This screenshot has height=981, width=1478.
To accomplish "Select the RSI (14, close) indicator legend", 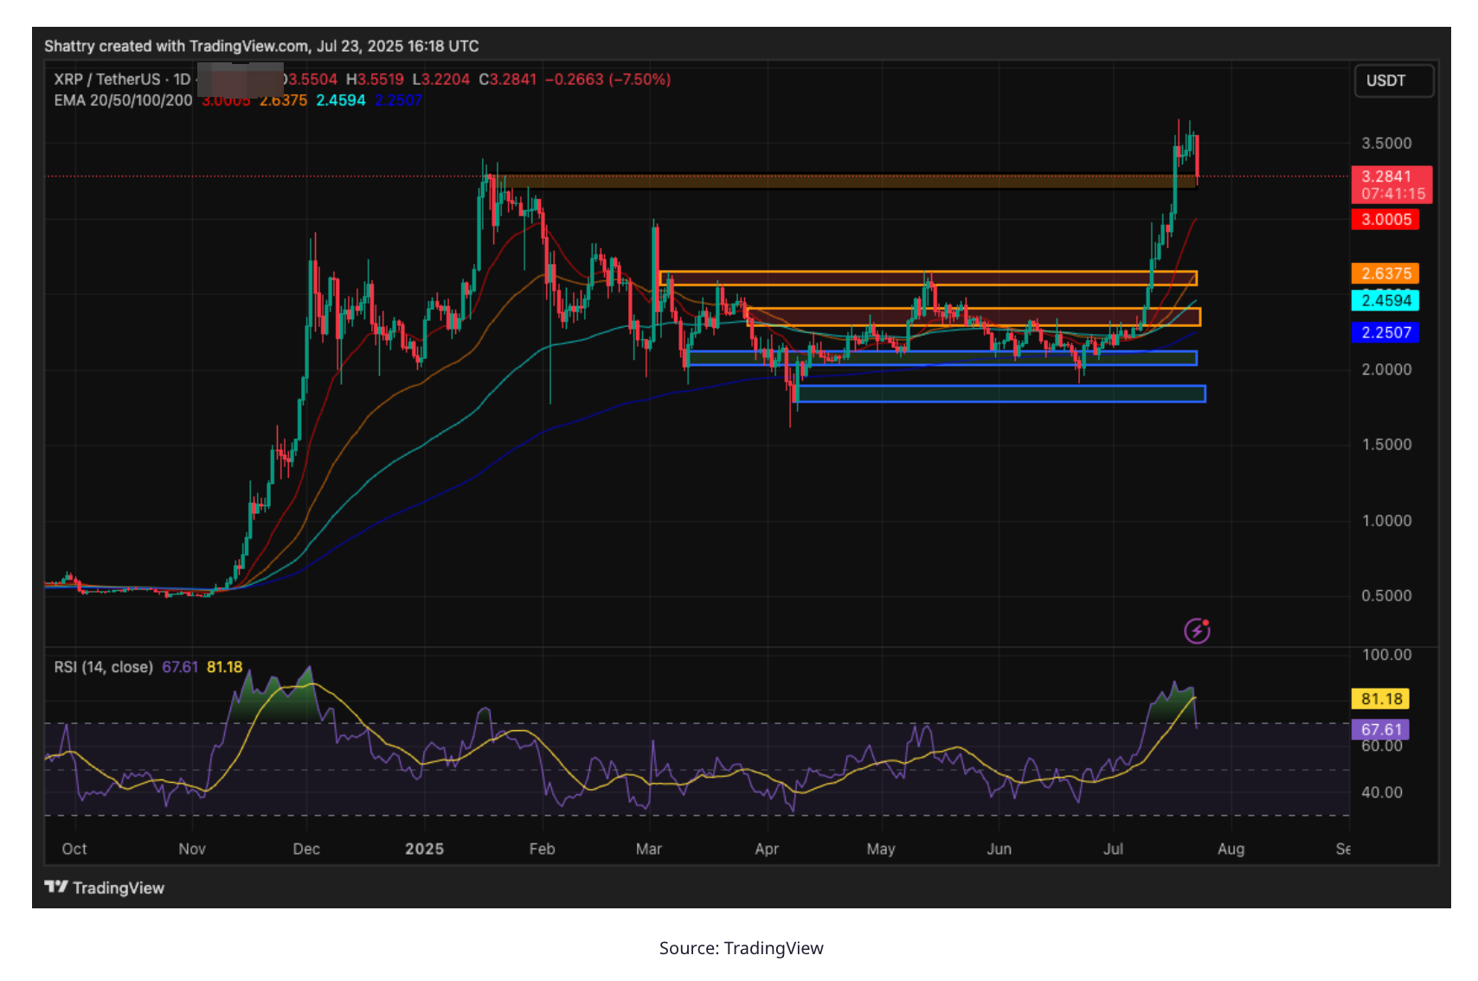I will [103, 667].
